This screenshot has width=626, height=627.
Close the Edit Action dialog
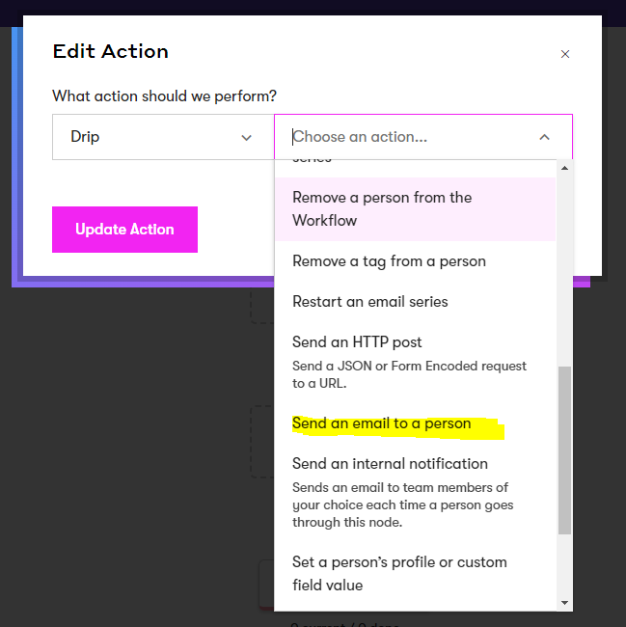[565, 54]
